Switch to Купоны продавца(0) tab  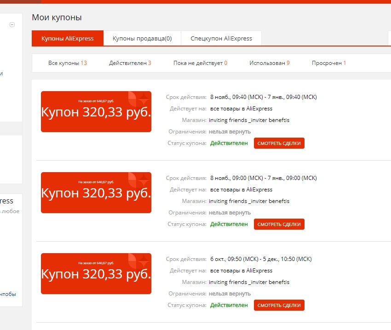(x=142, y=38)
